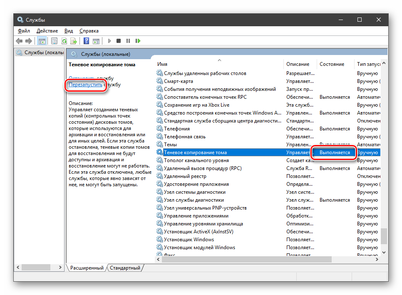The image size is (402, 295).
Task: Click the tree pane's scroll left arrow
Action: (x=18, y=267)
